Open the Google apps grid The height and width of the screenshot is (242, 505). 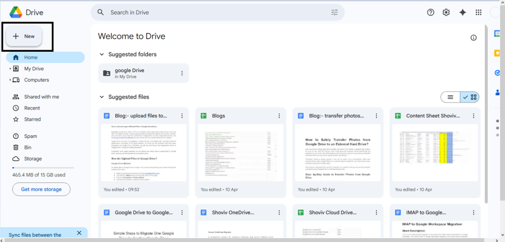478,12
